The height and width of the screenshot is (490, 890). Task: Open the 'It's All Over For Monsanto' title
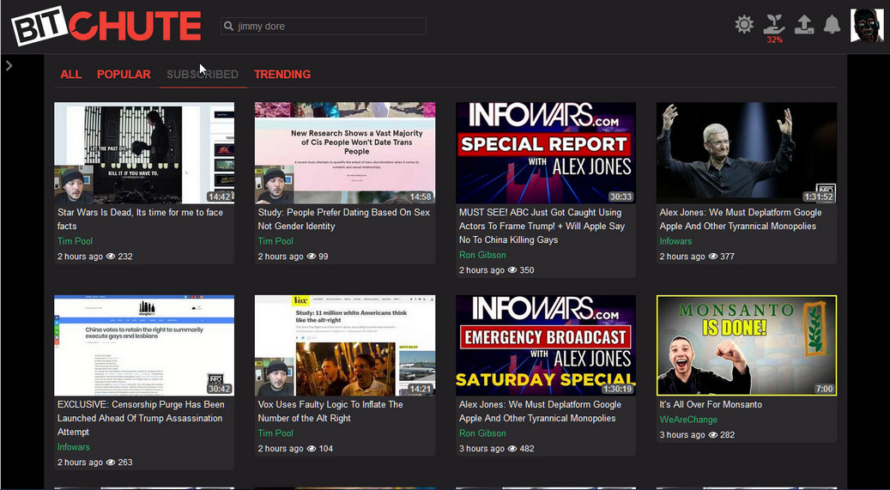(710, 404)
